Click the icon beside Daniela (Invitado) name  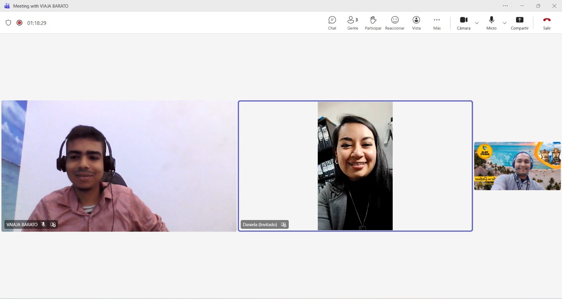coord(283,225)
